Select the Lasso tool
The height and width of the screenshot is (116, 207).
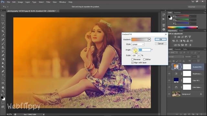coord(3,24)
